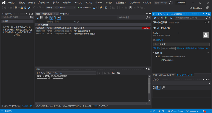Screen dimensions: 212x113
Task: Collapse the GitDemo¥DemoAspNetCore folder
Action: point(156,57)
